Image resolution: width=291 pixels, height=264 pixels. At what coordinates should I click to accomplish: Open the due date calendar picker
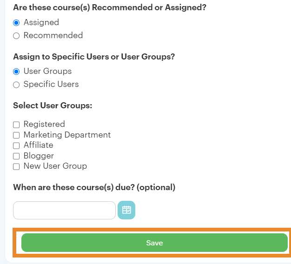pos(126,210)
